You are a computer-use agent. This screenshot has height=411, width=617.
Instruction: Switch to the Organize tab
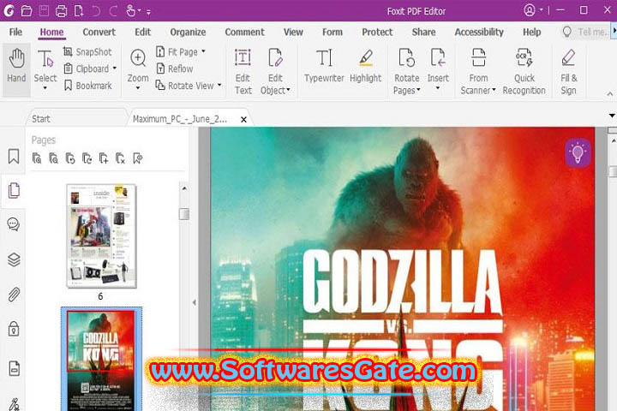[188, 33]
